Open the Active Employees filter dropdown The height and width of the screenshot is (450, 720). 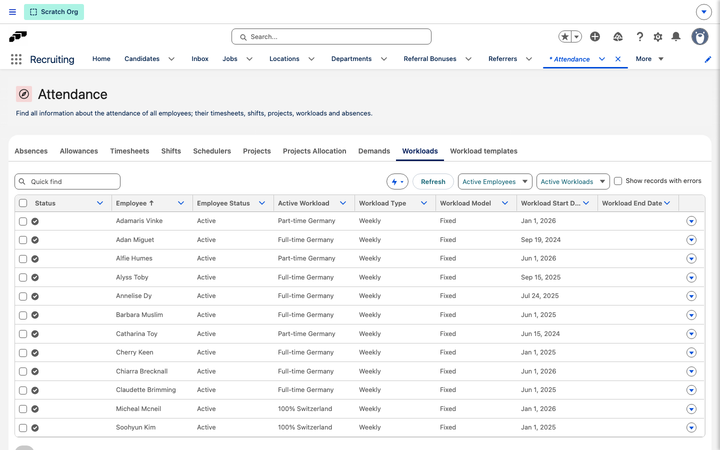(x=494, y=181)
